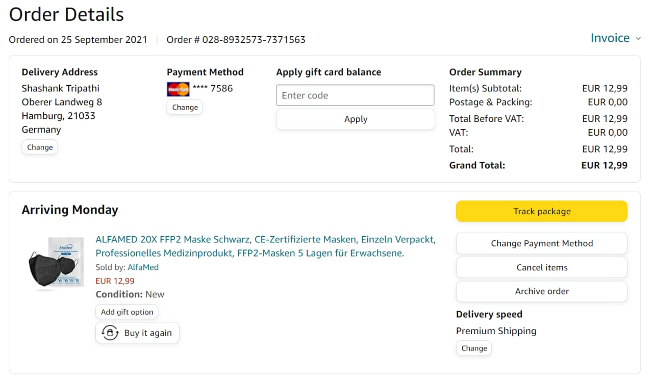Click the Buy it again cart icon
This screenshot has width=653, height=377.
tap(110, 333)
